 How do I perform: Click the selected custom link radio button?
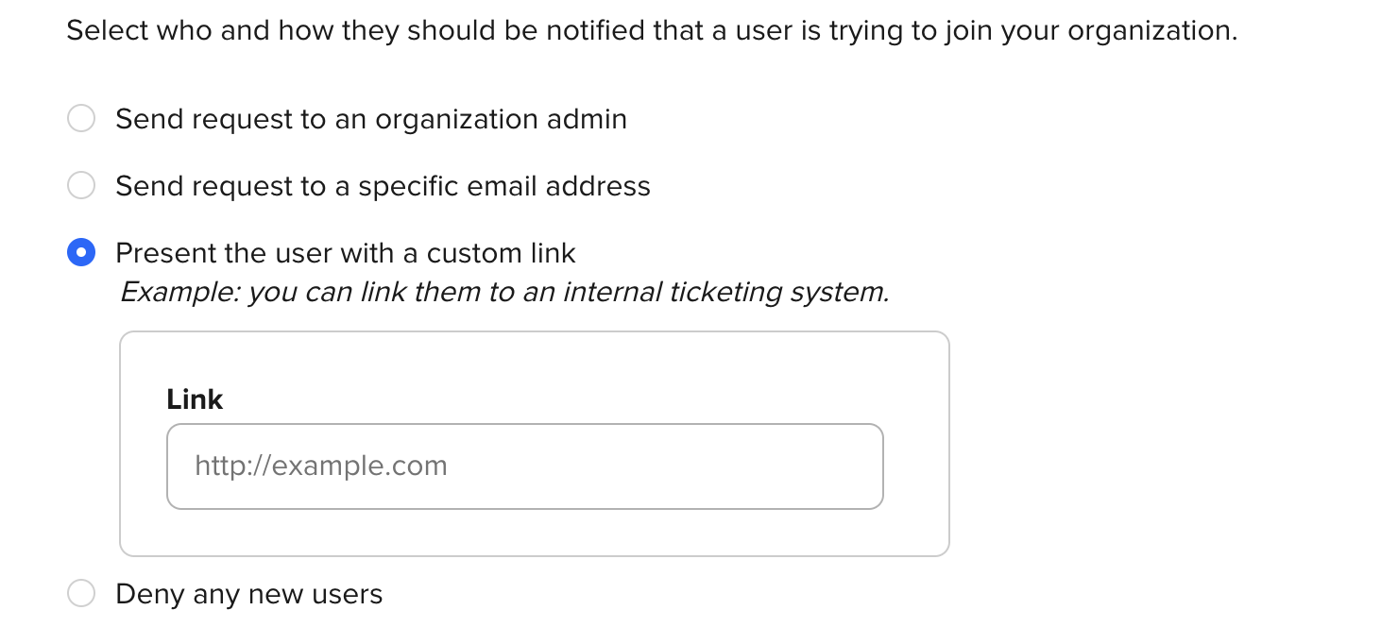[81, 253]
